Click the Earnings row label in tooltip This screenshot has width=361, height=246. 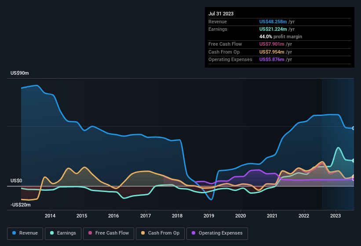coord(218,29)
